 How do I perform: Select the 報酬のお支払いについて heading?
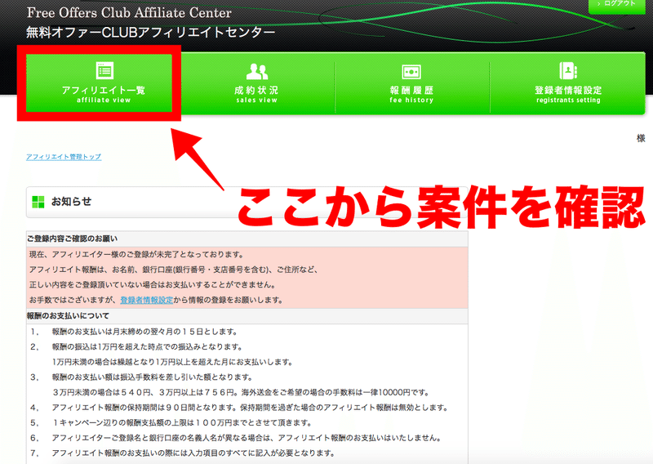[x=69, y=316]
